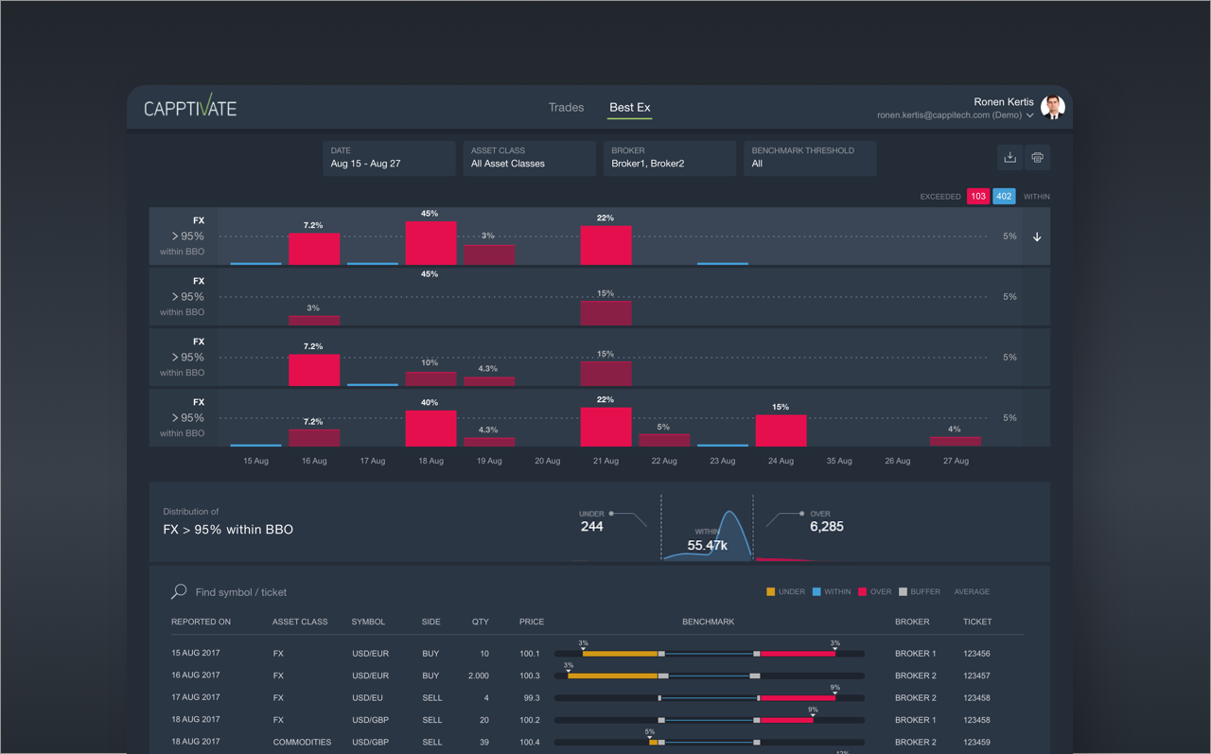Screen dimensions: 1211x754
Task: Click the print icon button
Action: [x=1037, y=157]
